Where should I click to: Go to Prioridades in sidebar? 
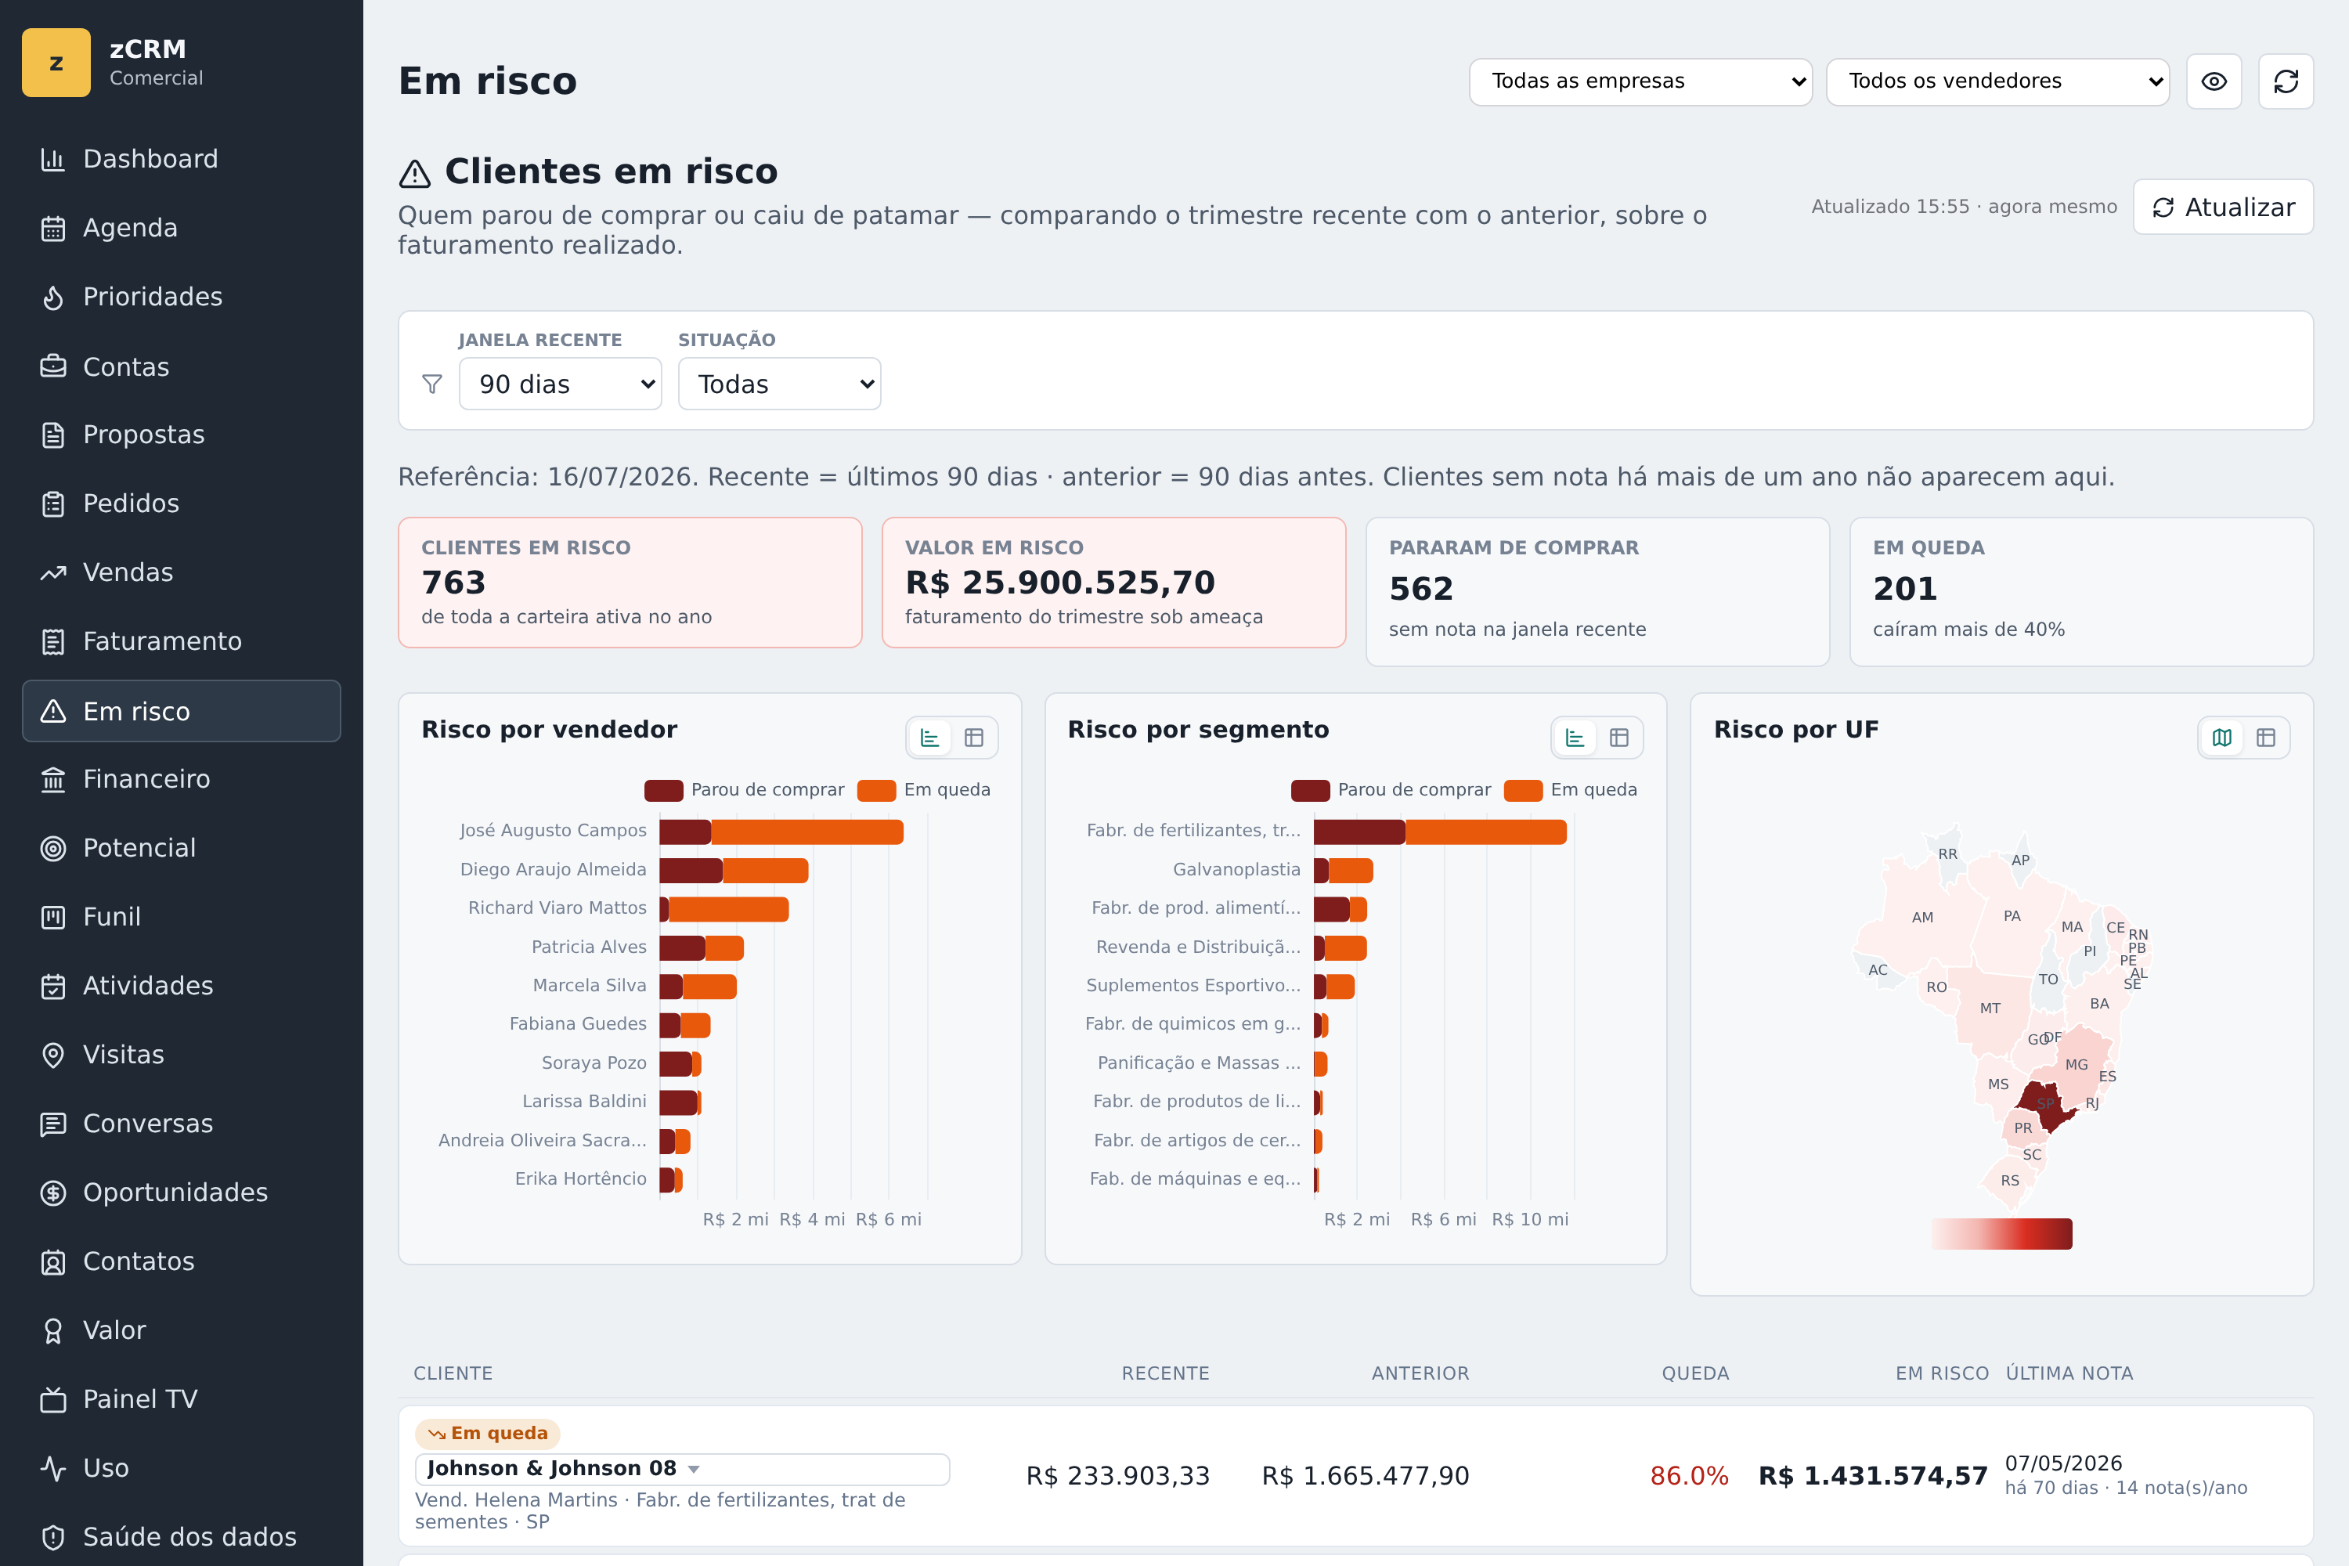click(x=181, y=297)
